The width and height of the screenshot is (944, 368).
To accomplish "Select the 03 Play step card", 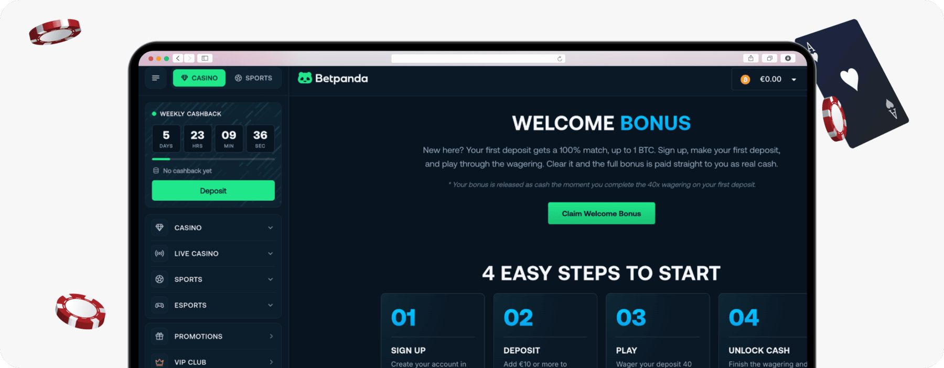I will coord(658,331).
